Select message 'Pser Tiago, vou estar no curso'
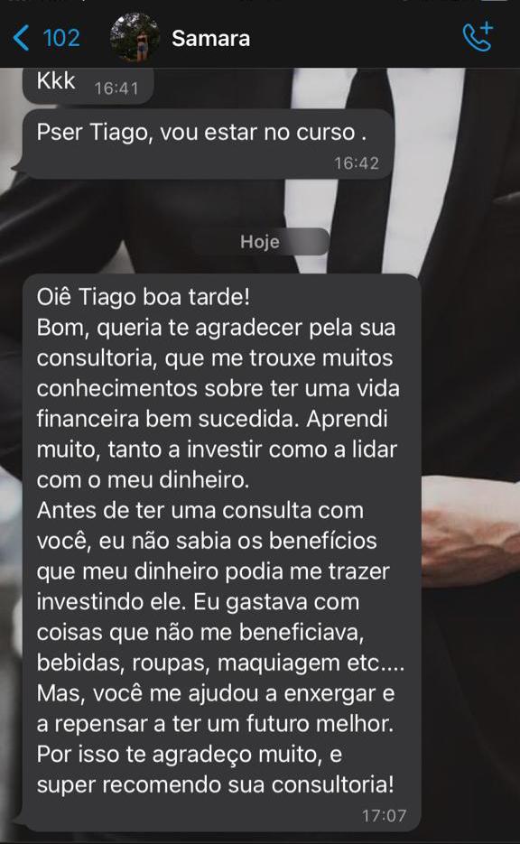The width and height of the screenshot is (520, 844). pyautogui.click(x=208, y=144)
